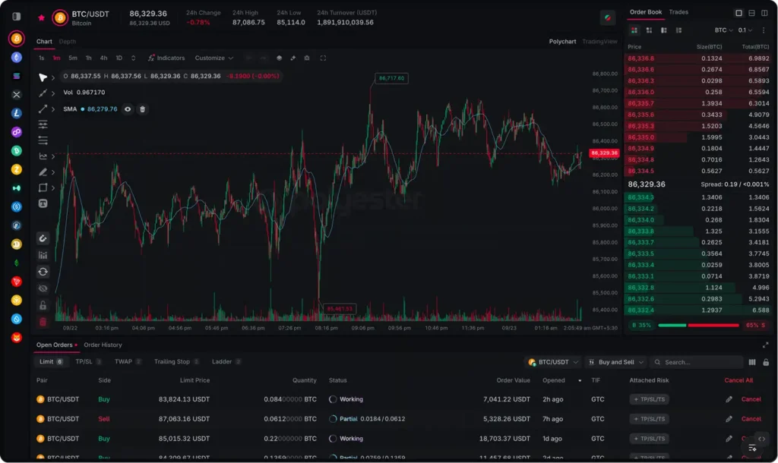The image size is (778, 463).
Task: Edit the 87,063.16 USDT sell order
Action: (x=729, y=419)
